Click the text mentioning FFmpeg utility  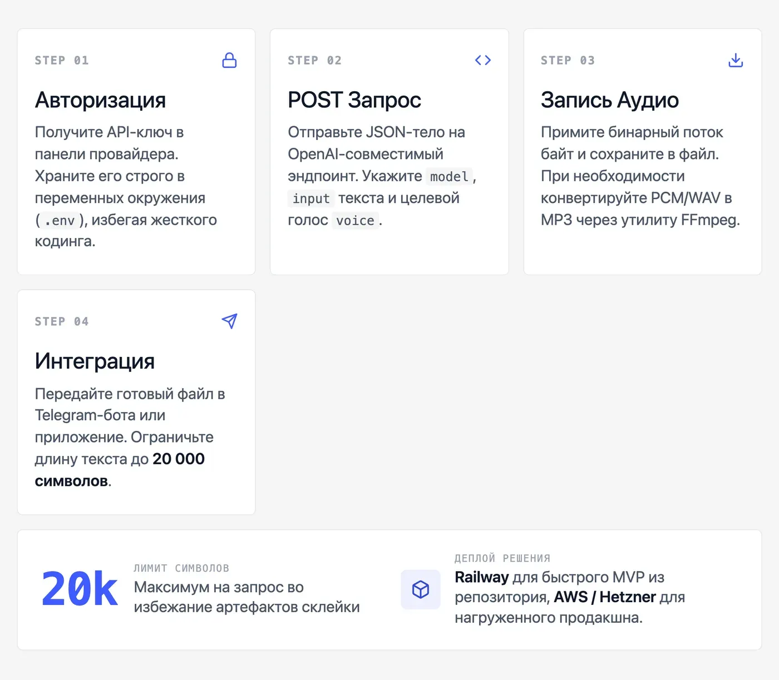[x=640, y=220]
